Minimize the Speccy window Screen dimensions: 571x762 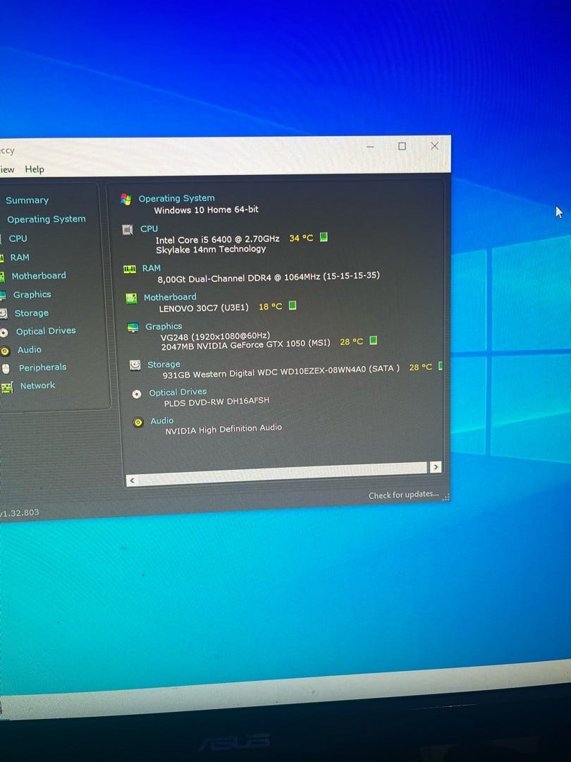coord(370,146)
